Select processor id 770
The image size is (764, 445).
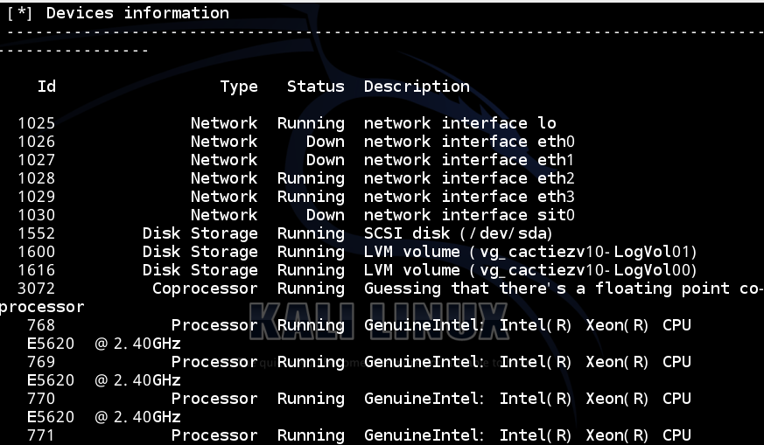pyautogui.click(x=41, y=399)
